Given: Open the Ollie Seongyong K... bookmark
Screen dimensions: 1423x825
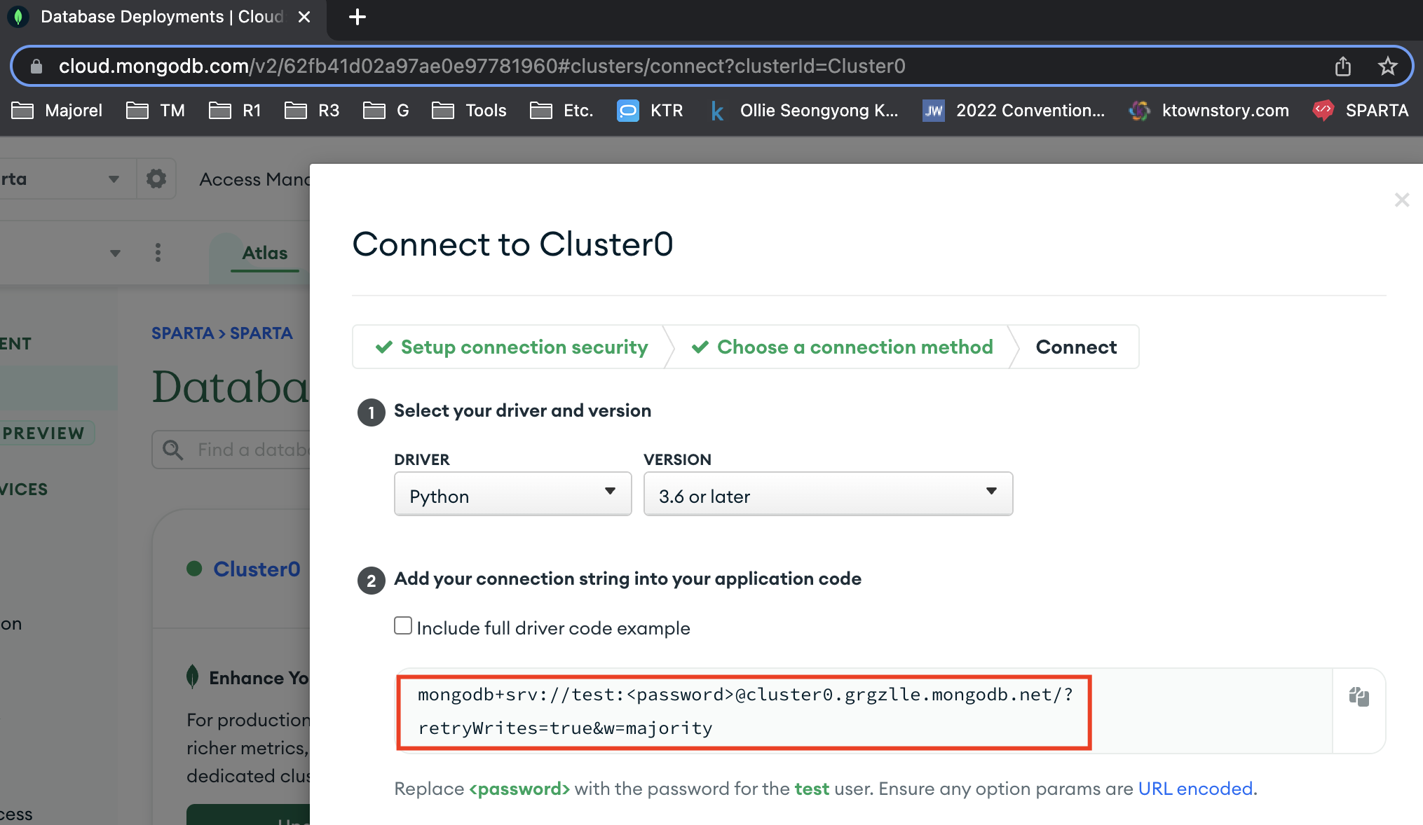Looking at the screenshot, I should point(803,111).
